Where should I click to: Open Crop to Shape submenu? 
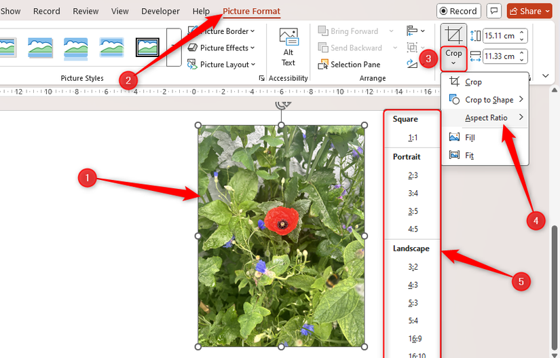pyautogui.click(x=485, y=100)
